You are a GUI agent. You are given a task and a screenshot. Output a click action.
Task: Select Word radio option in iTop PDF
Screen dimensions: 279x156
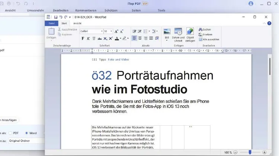(x=26, y=133)
